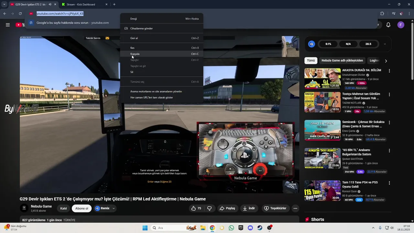Viewport: 414px width, 233px height.
Task: Show more filter chips with the right chevron
Action: click(x=386, y=61)
